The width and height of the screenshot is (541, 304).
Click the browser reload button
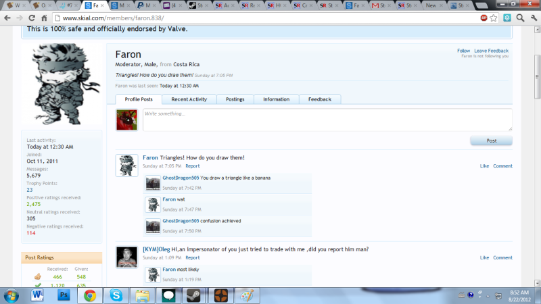(33, 17)
